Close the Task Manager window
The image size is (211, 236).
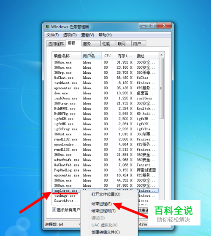(x=164, y=26)
